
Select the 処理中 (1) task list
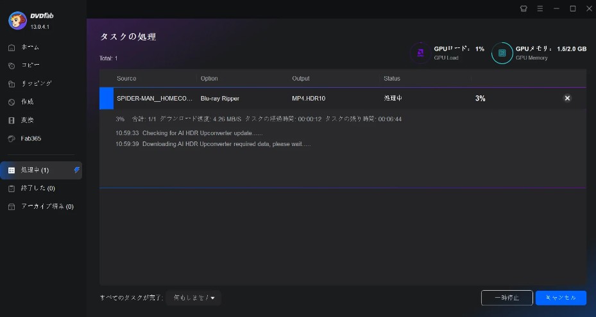point(41,170)
